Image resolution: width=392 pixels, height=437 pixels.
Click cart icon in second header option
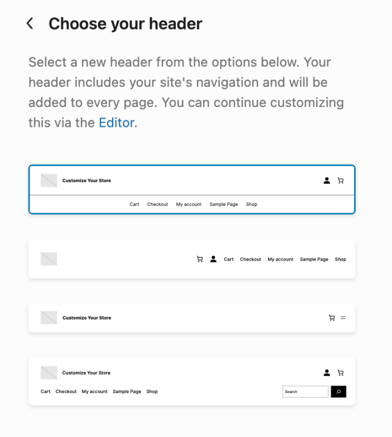[200, 259]
